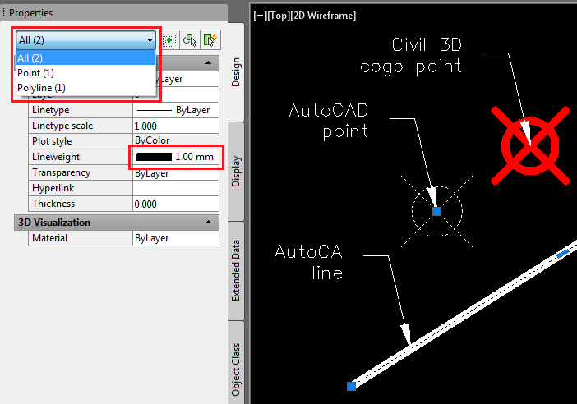Open the [Top] view controls menu
Screen dimensions: 577x404
(279, 16)
